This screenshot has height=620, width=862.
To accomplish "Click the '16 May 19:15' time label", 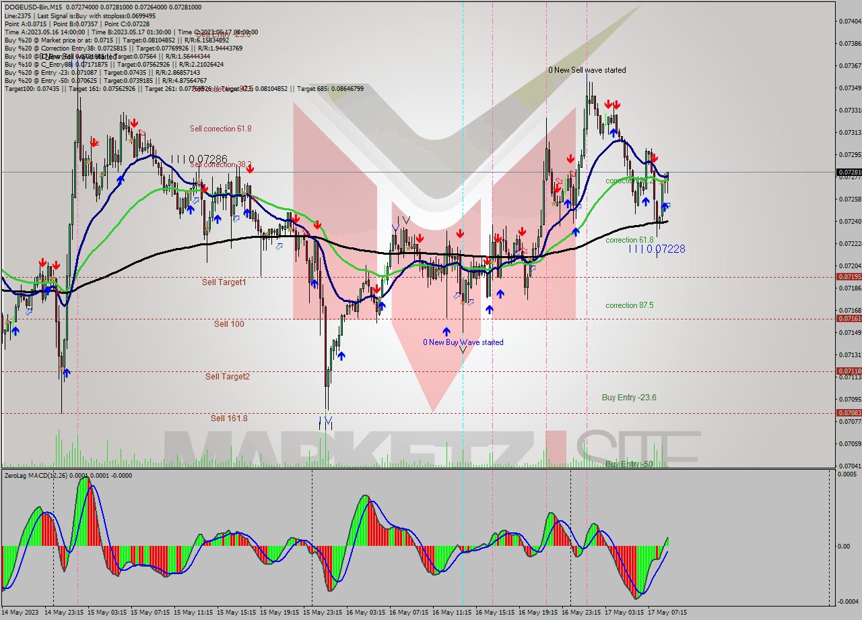I will [x=538, y=613].
